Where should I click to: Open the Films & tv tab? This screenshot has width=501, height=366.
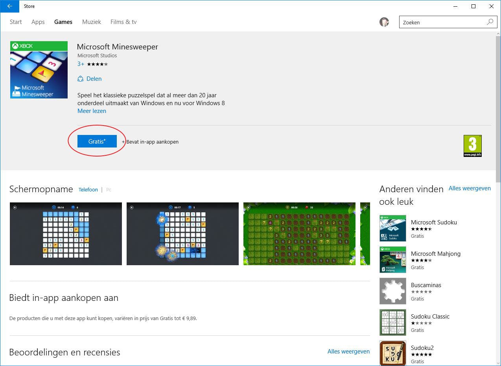pos(123,22)
